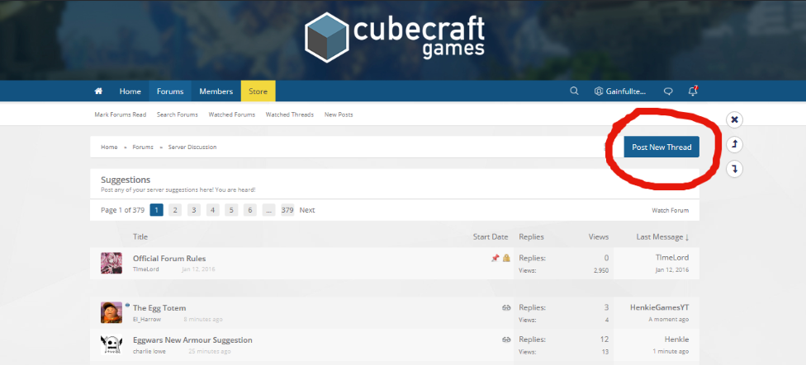
Task: Click the scroll-up arrow circle button
Action: pyautogui.click(x=734, y=144)
